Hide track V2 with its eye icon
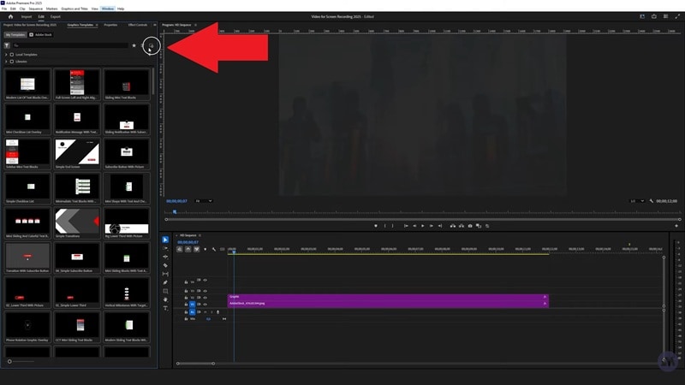The height and width of the screenshot is (385, 685). coord(205,298)
